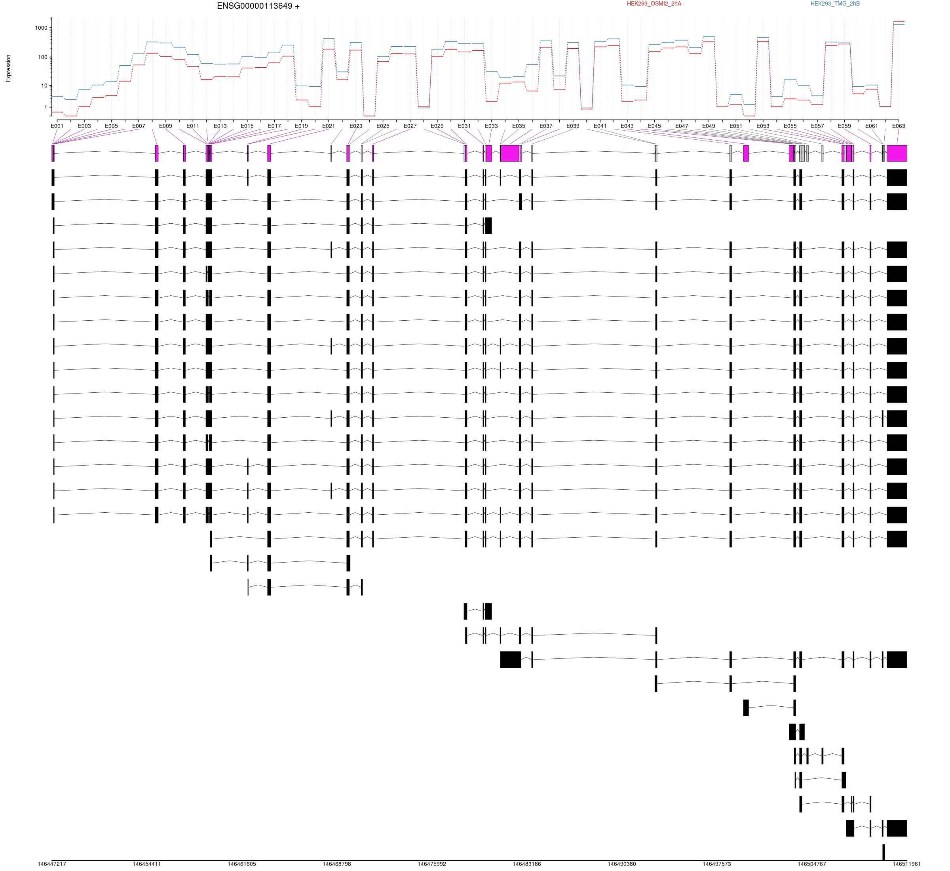Select genomic coordinate 146483186
The height and width of the screenshot is (871, 950).
click(527, 864)
